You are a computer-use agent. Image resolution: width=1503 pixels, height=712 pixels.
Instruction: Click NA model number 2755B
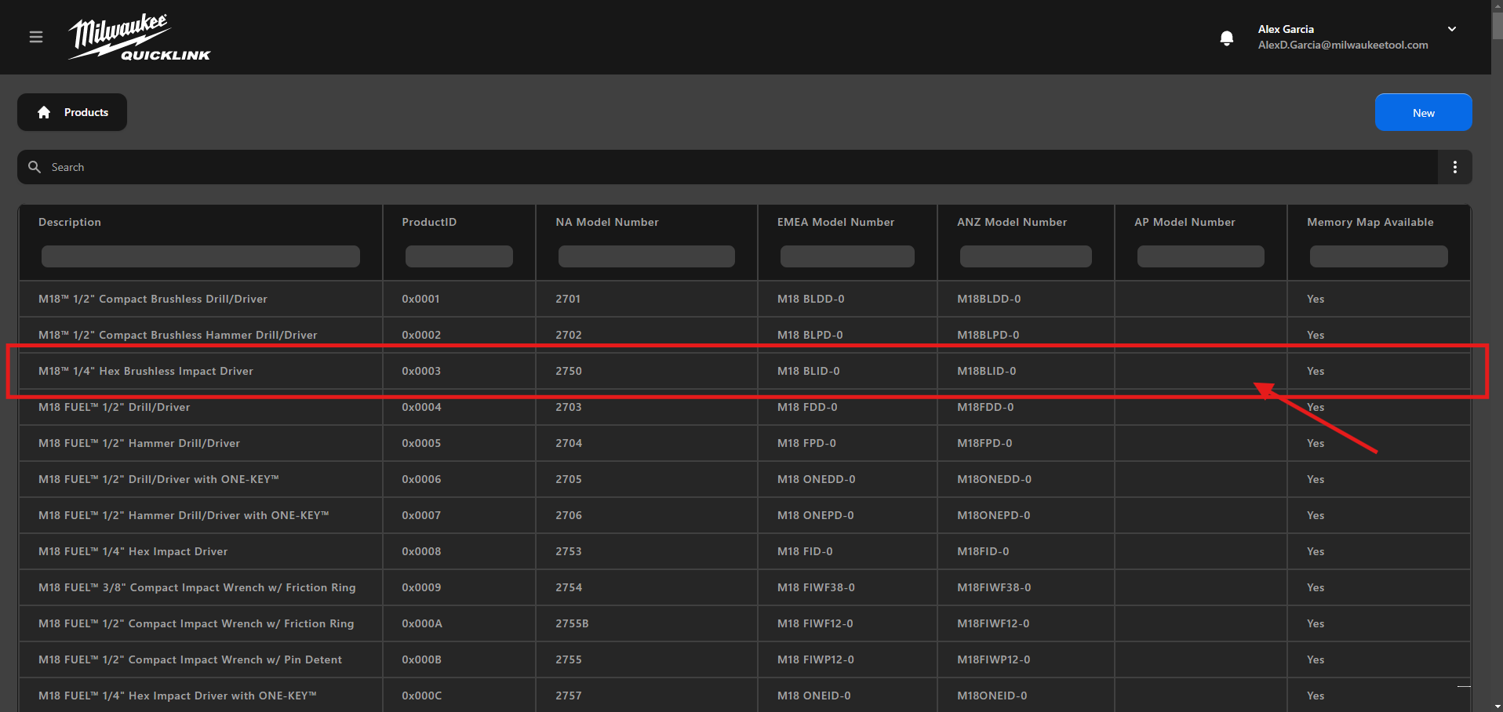(572, 623)
